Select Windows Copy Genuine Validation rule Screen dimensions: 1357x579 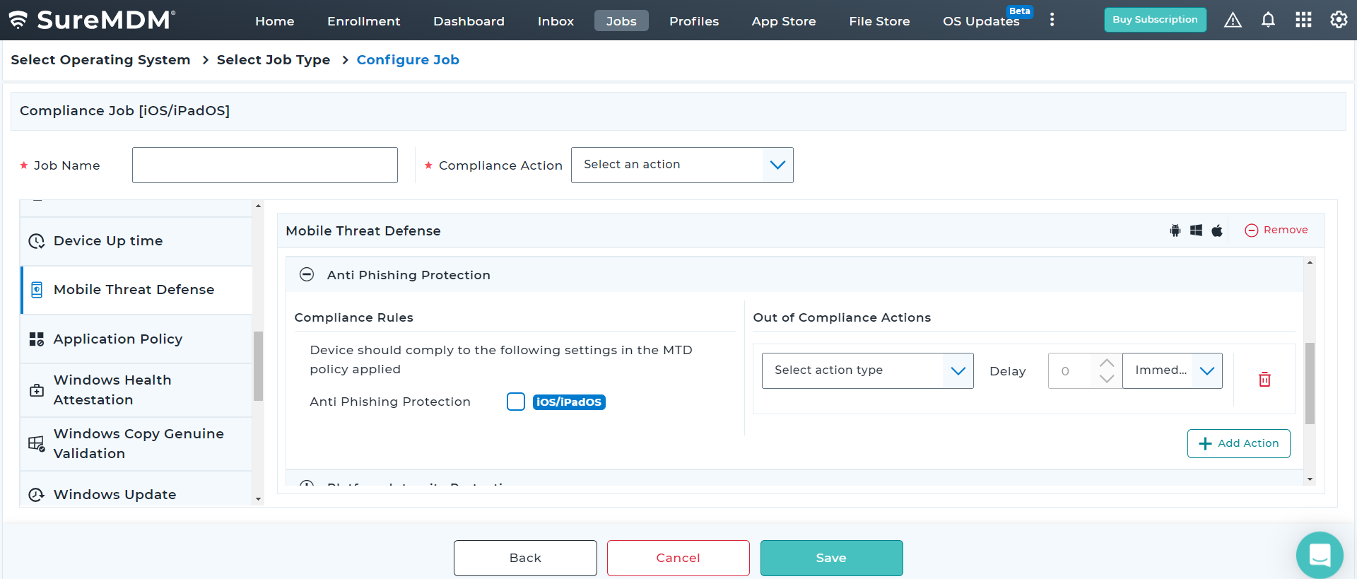136,444
